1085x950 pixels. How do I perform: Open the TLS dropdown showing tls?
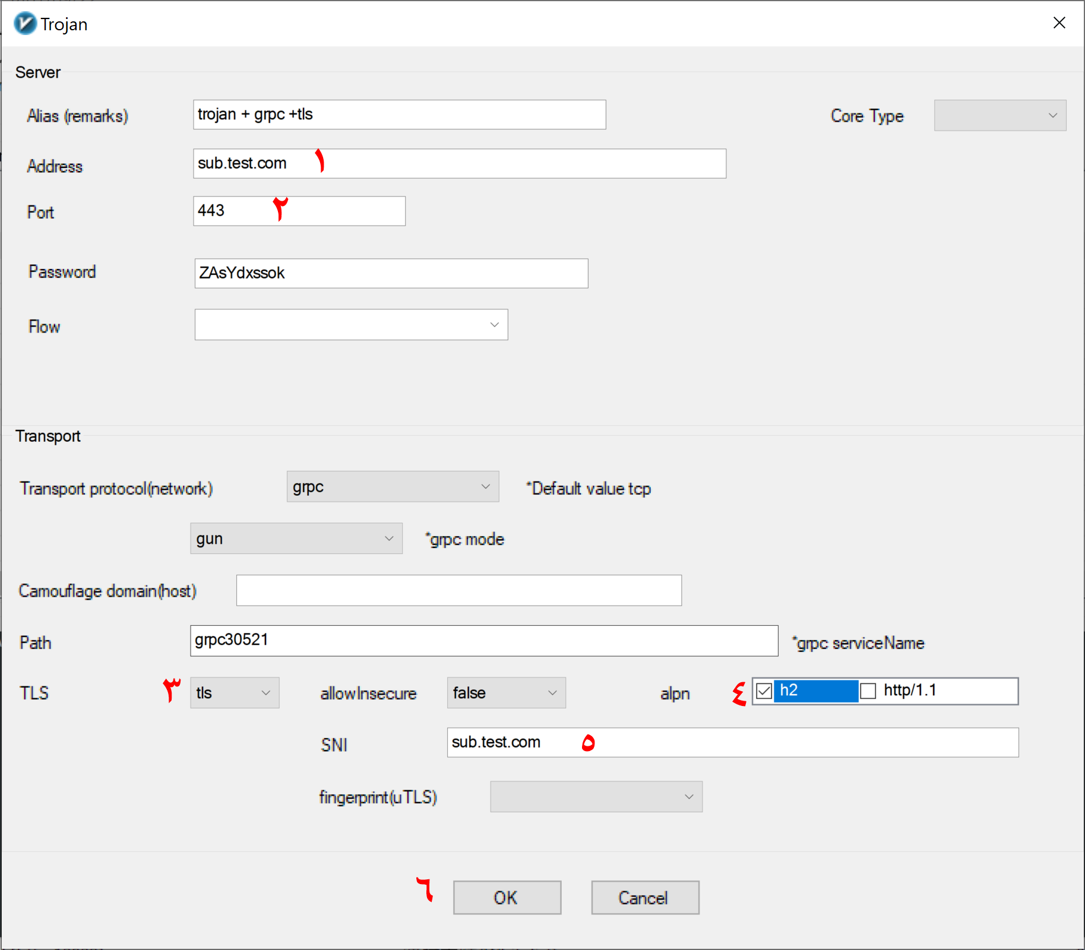[x=234, y=692]
